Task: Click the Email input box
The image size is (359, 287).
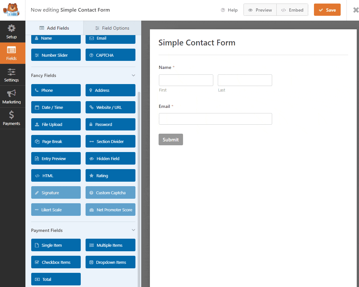Action: [x=216, y=119]
